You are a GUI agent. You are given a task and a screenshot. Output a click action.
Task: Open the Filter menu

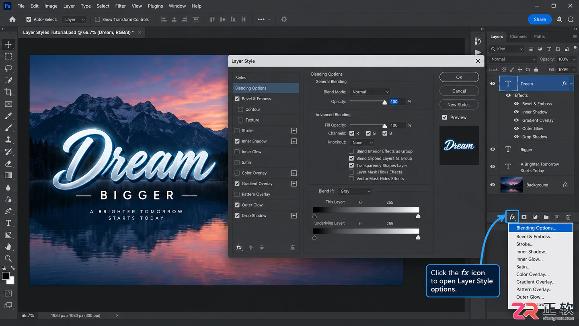120,6
